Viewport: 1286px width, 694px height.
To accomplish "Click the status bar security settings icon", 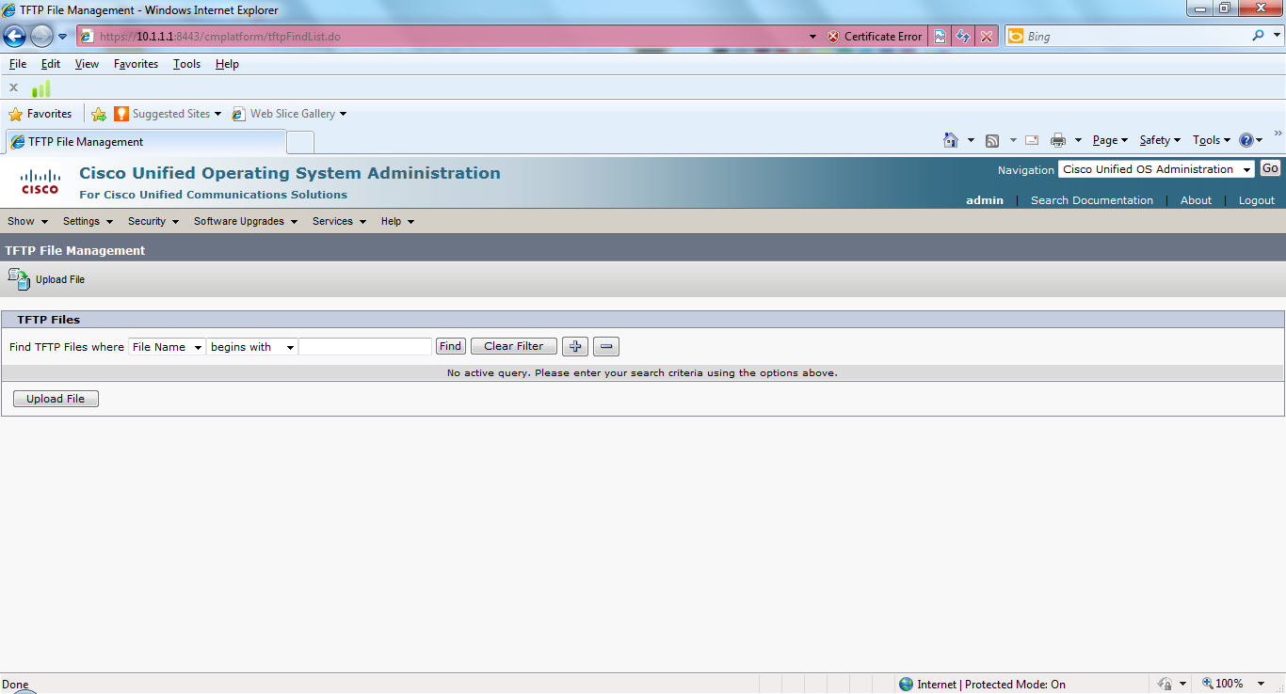I will [x=1165, y=684].
